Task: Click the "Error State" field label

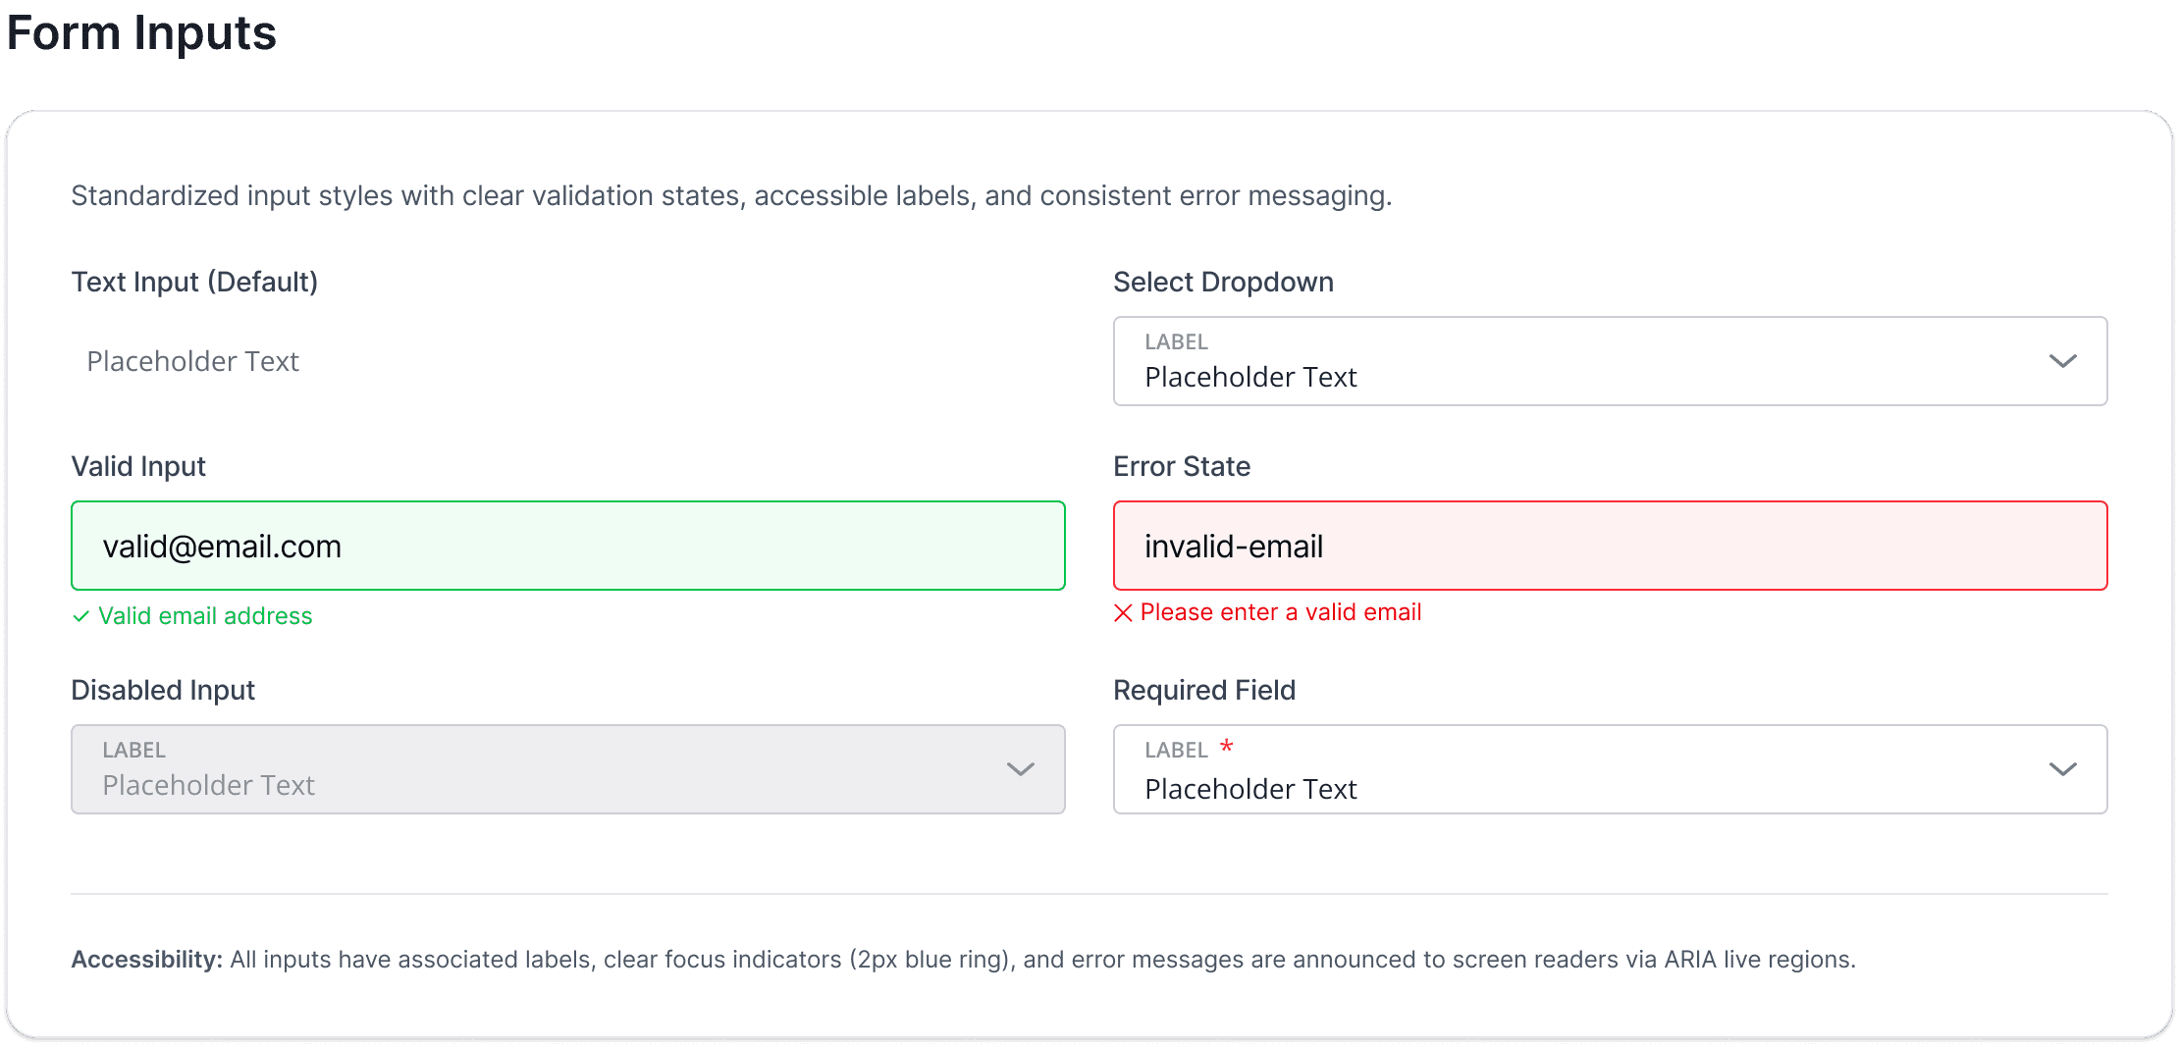Action: coord(1181,466)
